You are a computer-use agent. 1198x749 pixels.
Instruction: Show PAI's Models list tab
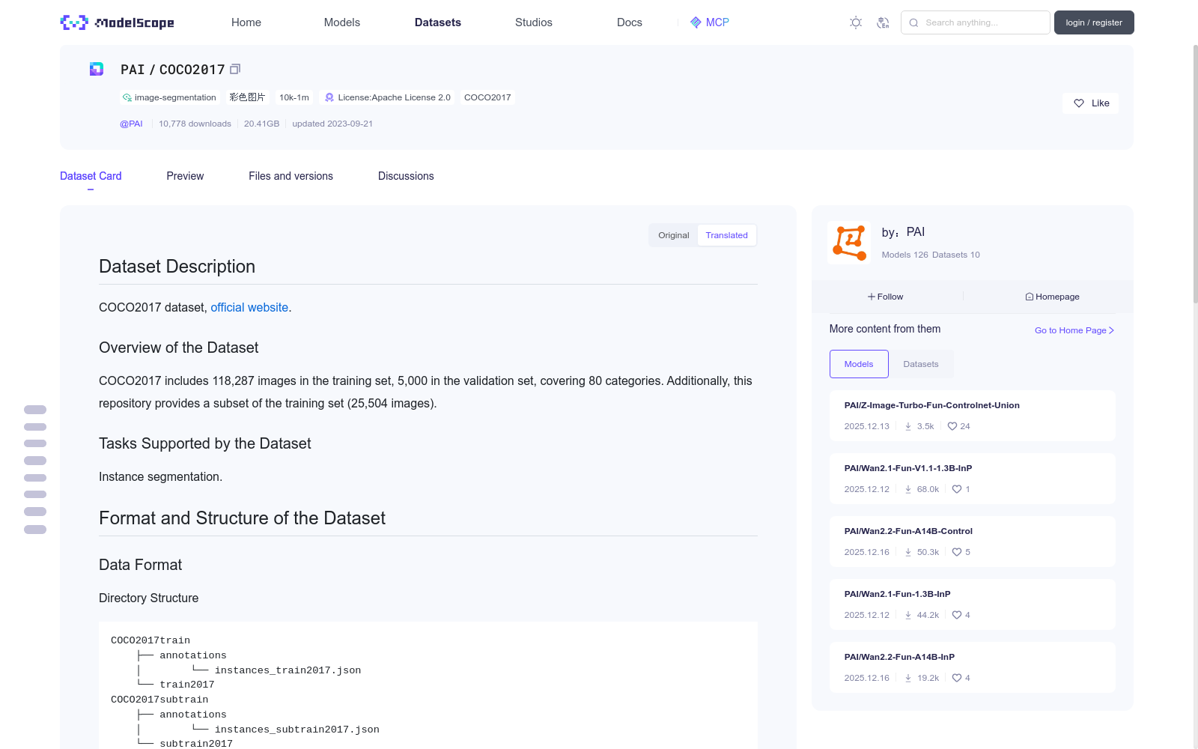859,364
